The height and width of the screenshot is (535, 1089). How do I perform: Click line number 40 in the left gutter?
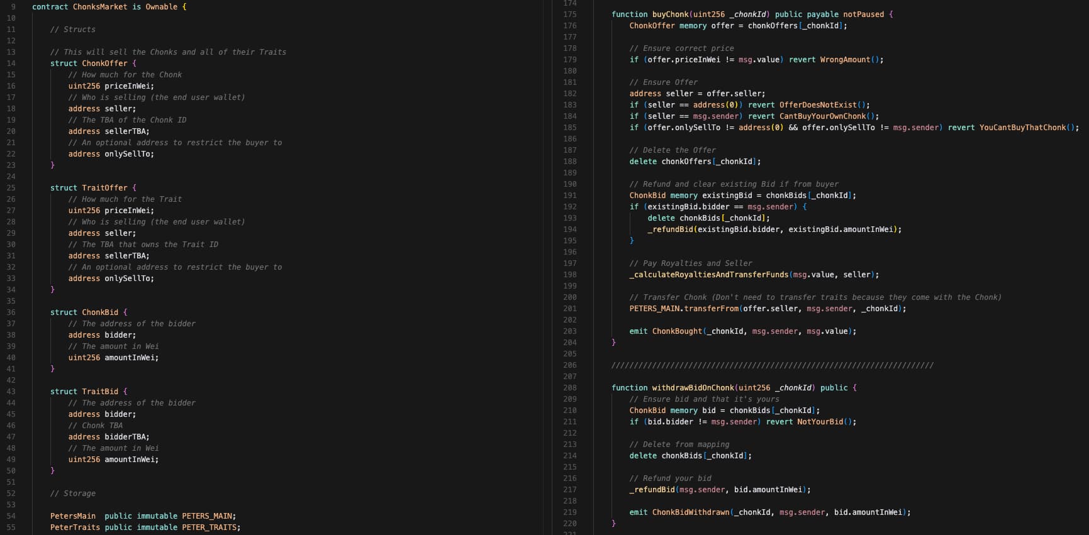(11, 358)
